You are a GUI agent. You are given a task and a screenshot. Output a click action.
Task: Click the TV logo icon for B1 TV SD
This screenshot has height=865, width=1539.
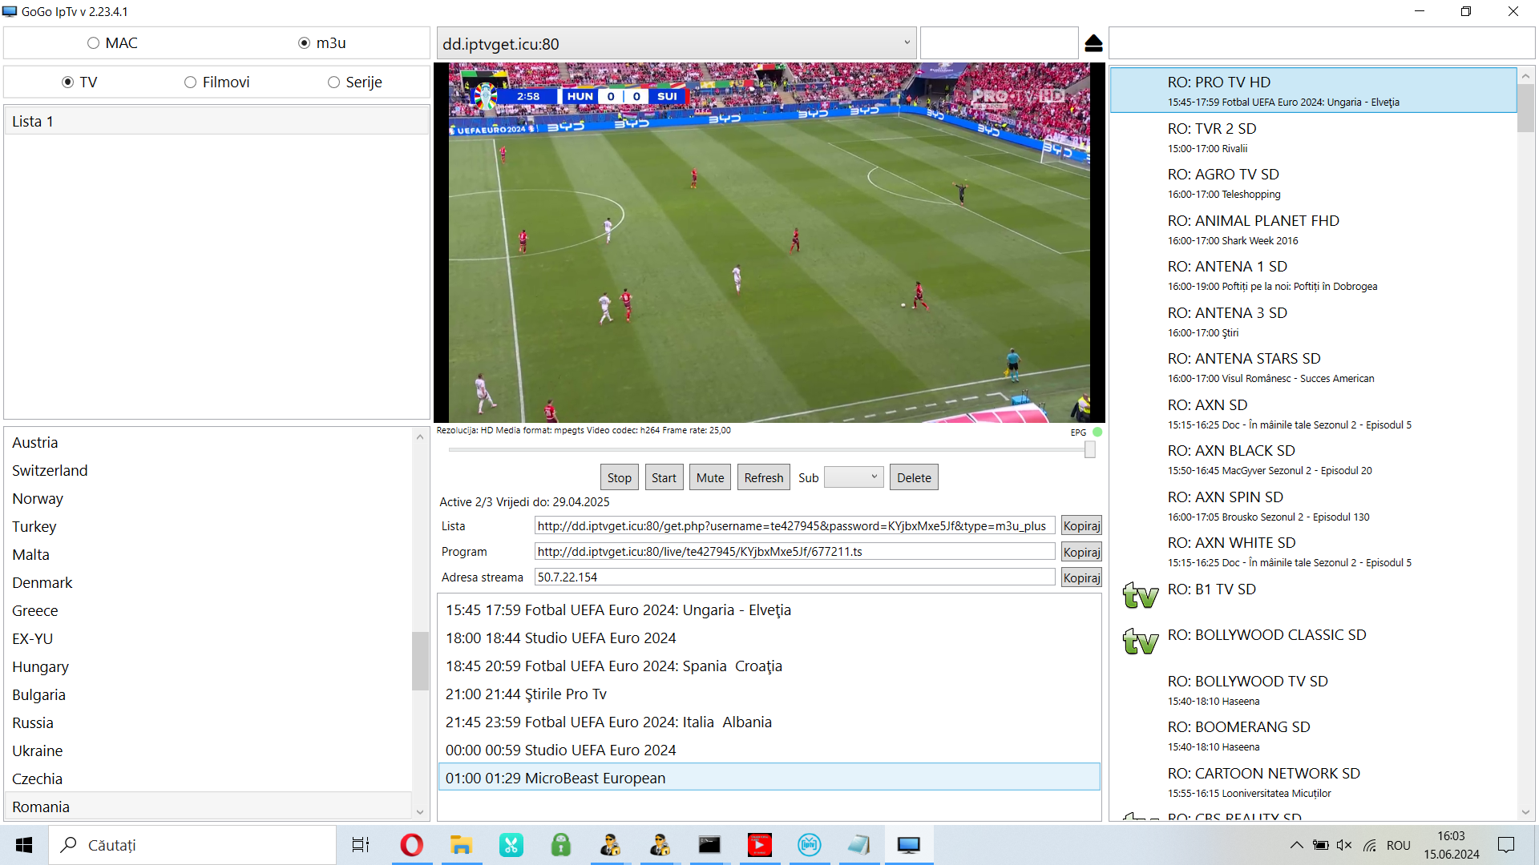coord(1140,595)
